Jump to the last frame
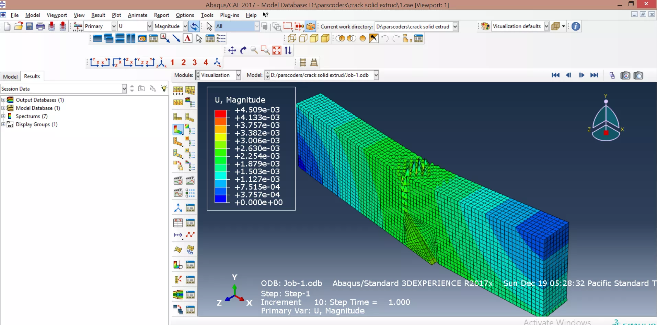The image size is (657, 325). click(594, 75)
